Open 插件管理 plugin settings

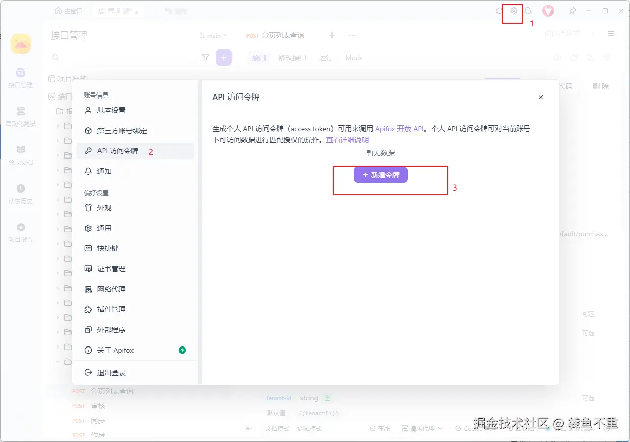point(136,309)
